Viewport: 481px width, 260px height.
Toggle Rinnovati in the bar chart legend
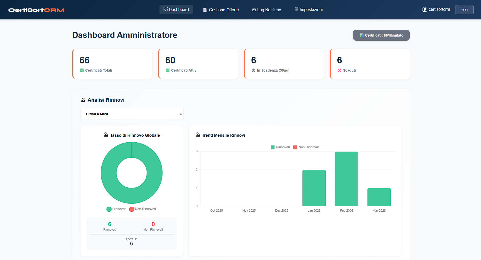click(x=280, y=147)
